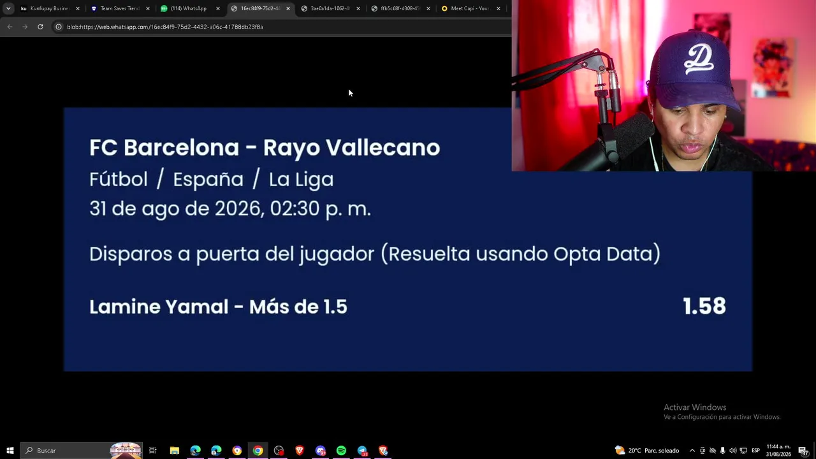Open the Windows Start menu
816x459 pixels.
point(10,451)
